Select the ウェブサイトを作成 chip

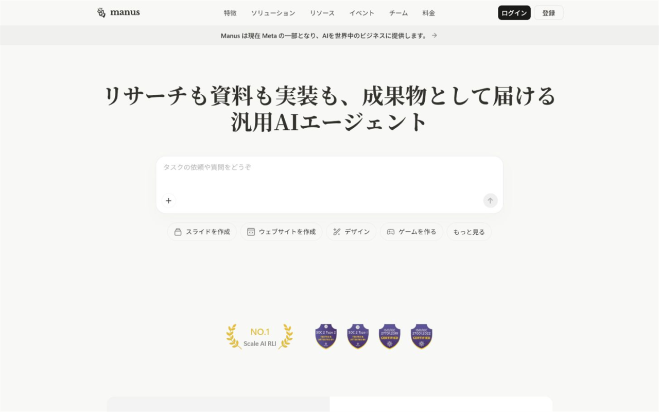pyautogui.click(x=281, y=232)
